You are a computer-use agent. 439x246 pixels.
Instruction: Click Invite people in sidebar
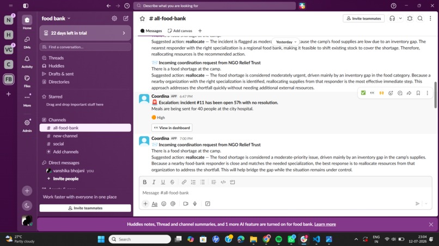coord(66,179)
